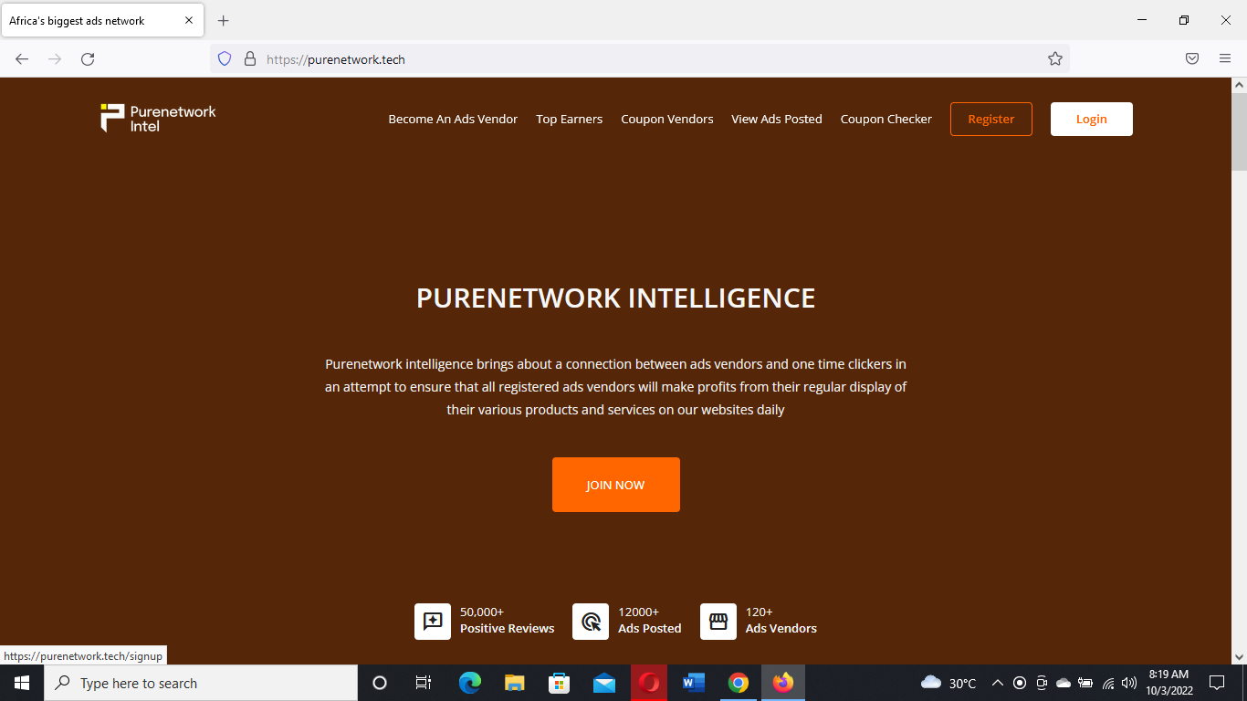Click the Ads Posted cursor icon
1247x701 pixels.
591,622
